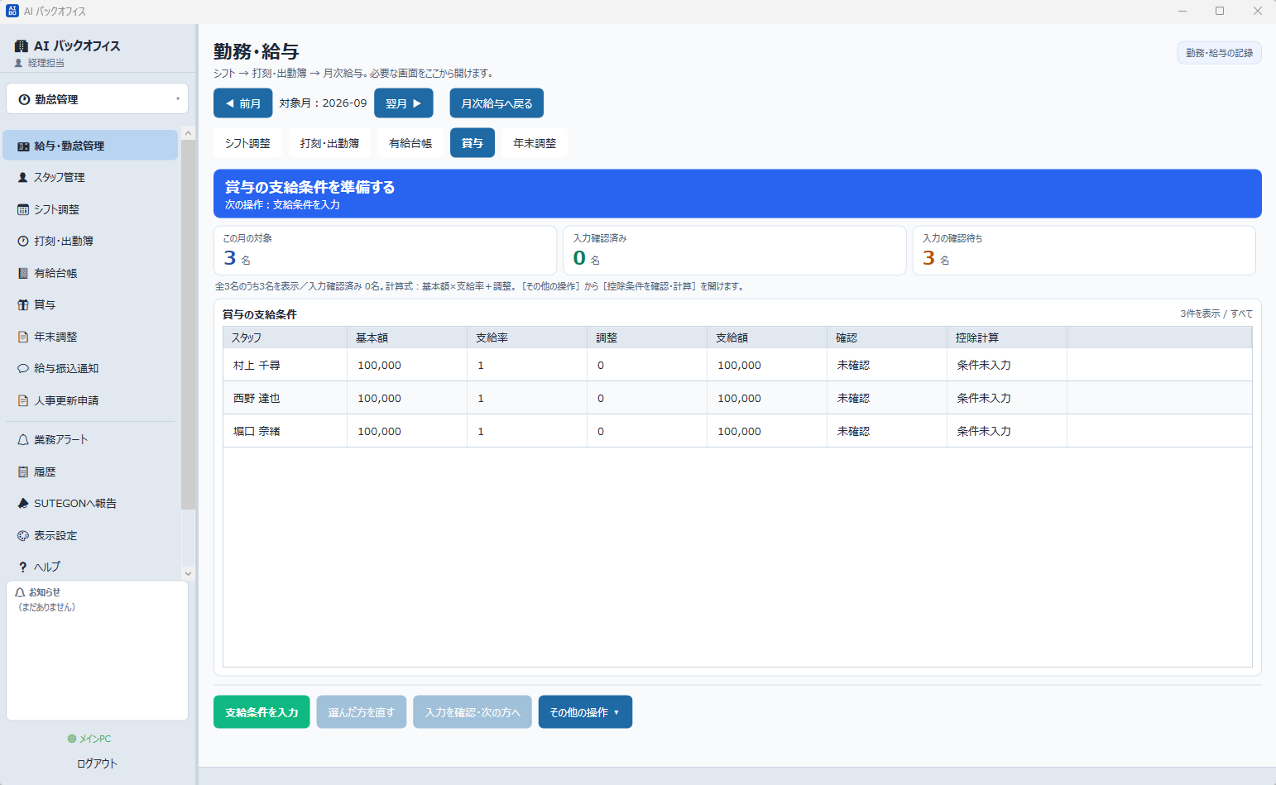The image size is (1276, 785).
Task: Expand the その他の操作 dropdown button
Action: tap(585, 712)
